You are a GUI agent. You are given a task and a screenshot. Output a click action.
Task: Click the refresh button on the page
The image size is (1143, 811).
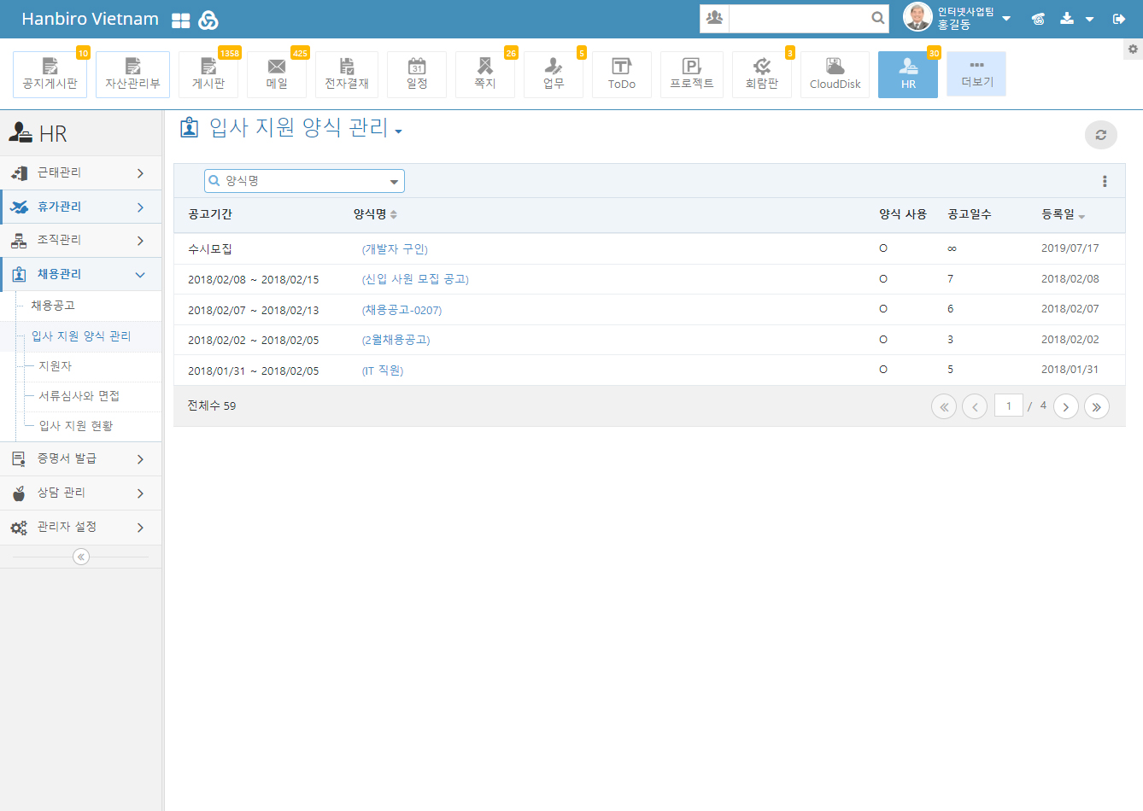point(1101,135)
